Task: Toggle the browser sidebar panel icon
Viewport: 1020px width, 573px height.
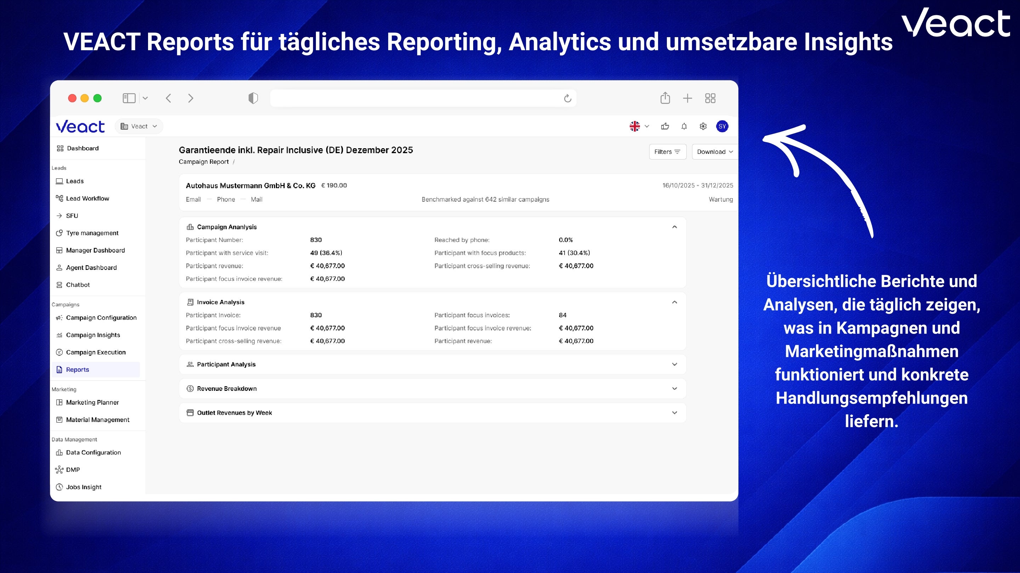Action: [129, 98]
